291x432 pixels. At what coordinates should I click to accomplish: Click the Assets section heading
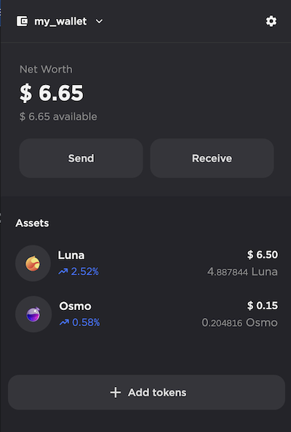pos(32,223)
